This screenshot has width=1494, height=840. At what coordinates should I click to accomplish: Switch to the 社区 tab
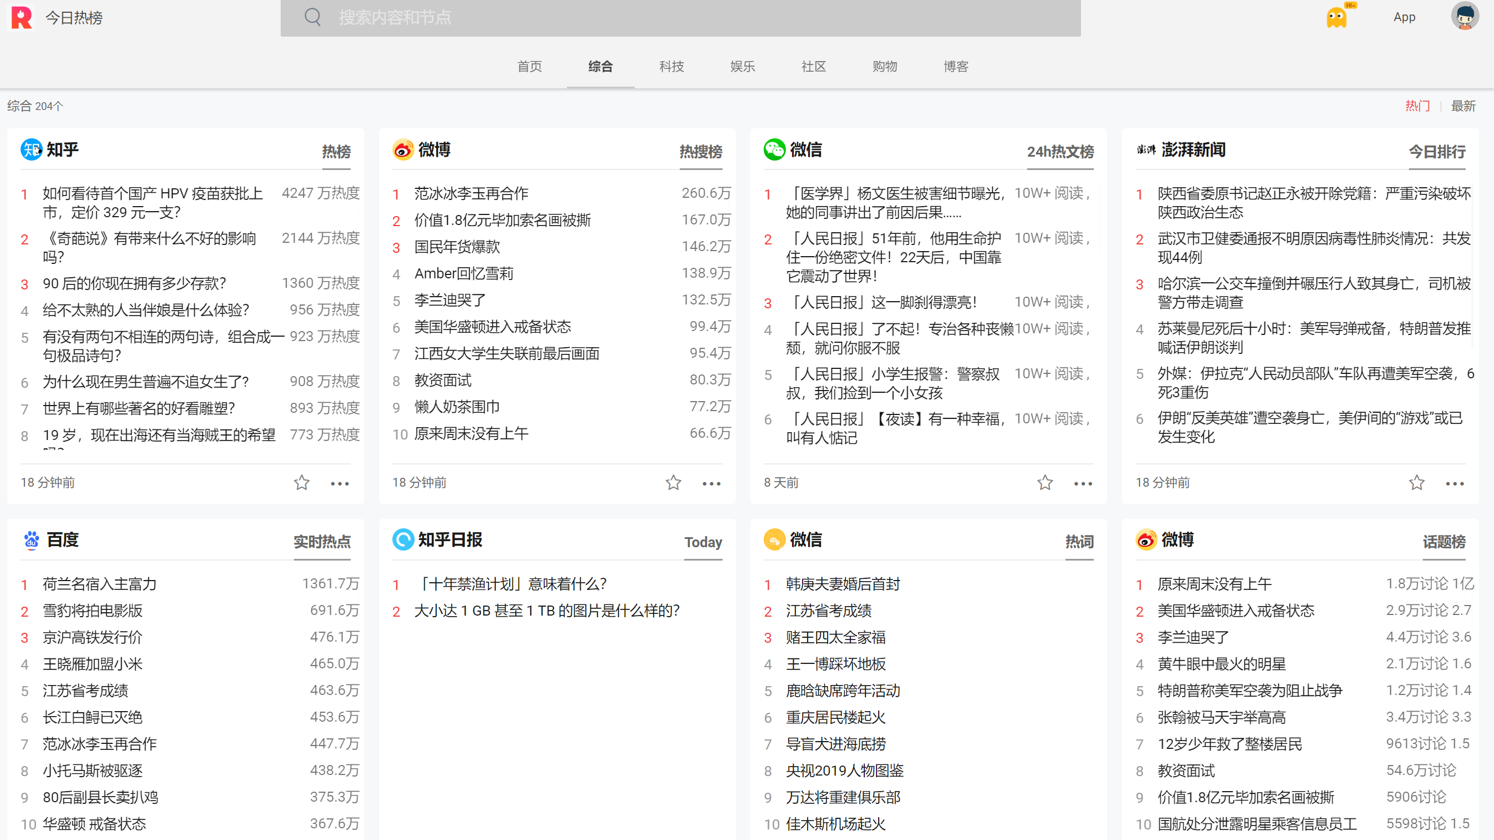point(814,67)
